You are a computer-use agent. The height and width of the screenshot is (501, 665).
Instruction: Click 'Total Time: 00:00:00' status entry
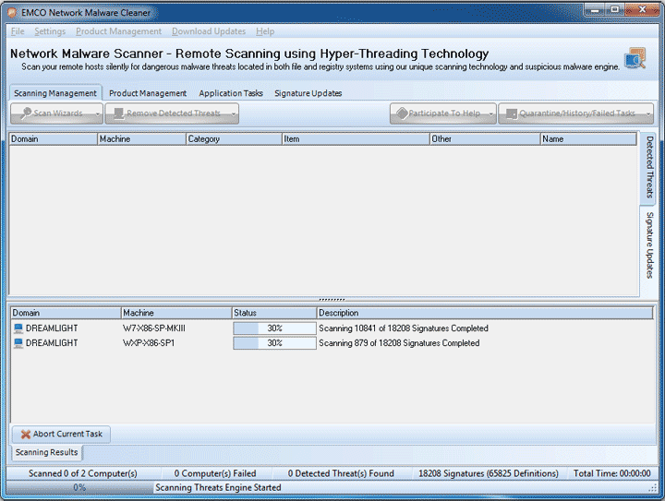coord(612,473)
